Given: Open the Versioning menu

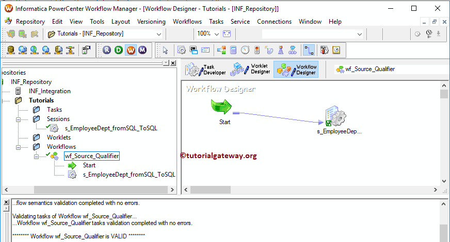Looking at the screenshot, I should [x=151, y=22].
